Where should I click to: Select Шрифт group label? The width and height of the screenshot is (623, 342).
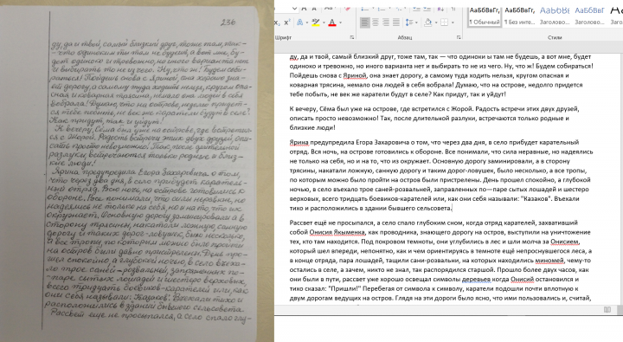pyautogui.click(x=283, y=37)
